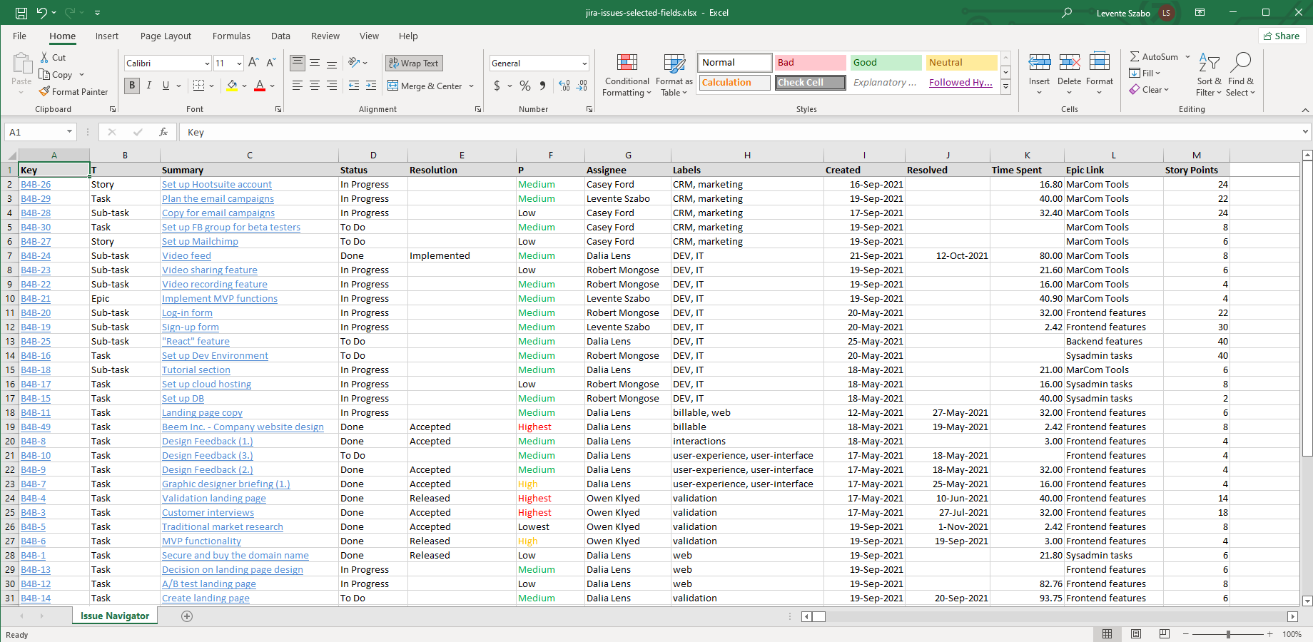Open Sort & Filter

pos(1209,75)
